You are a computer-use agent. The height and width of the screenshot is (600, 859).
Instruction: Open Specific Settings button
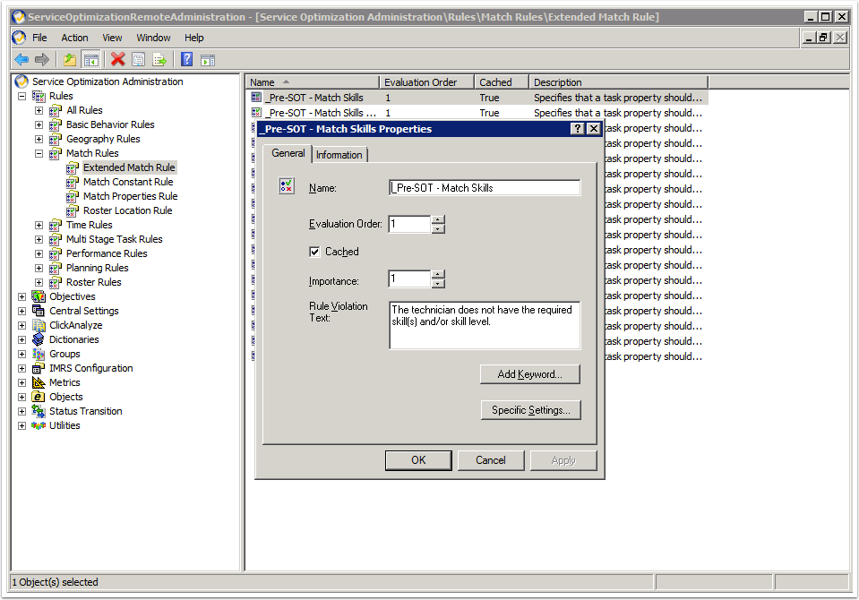(x=529, y=410)
